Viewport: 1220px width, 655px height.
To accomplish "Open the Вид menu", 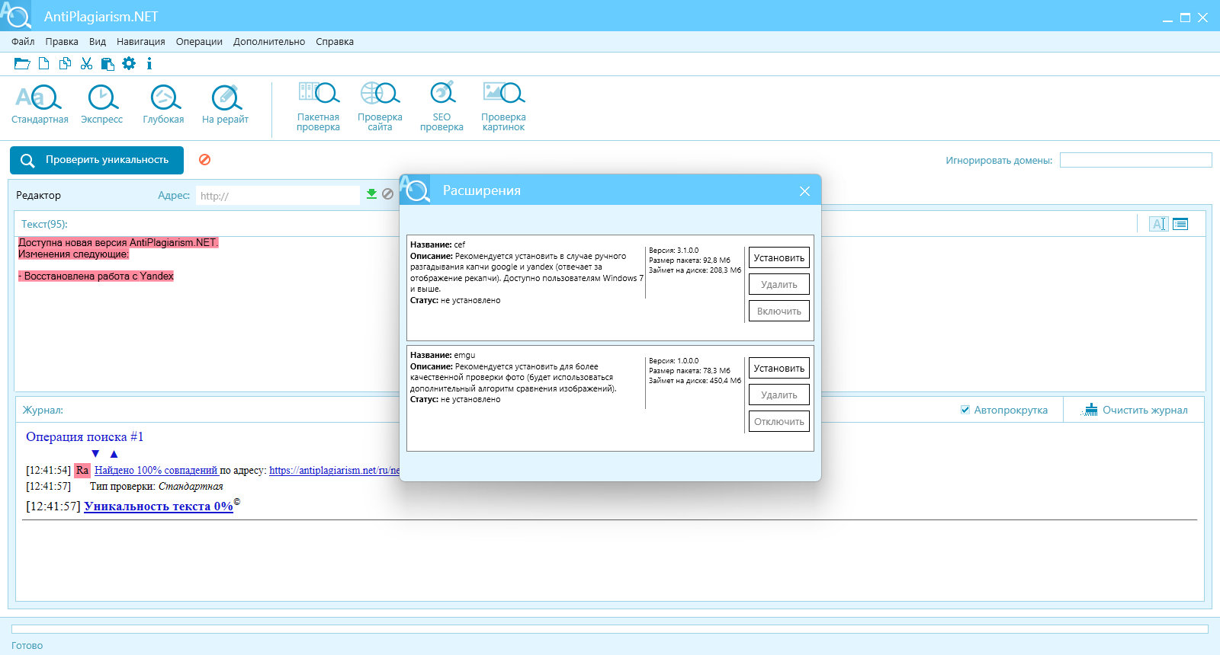I will point(98,42).
